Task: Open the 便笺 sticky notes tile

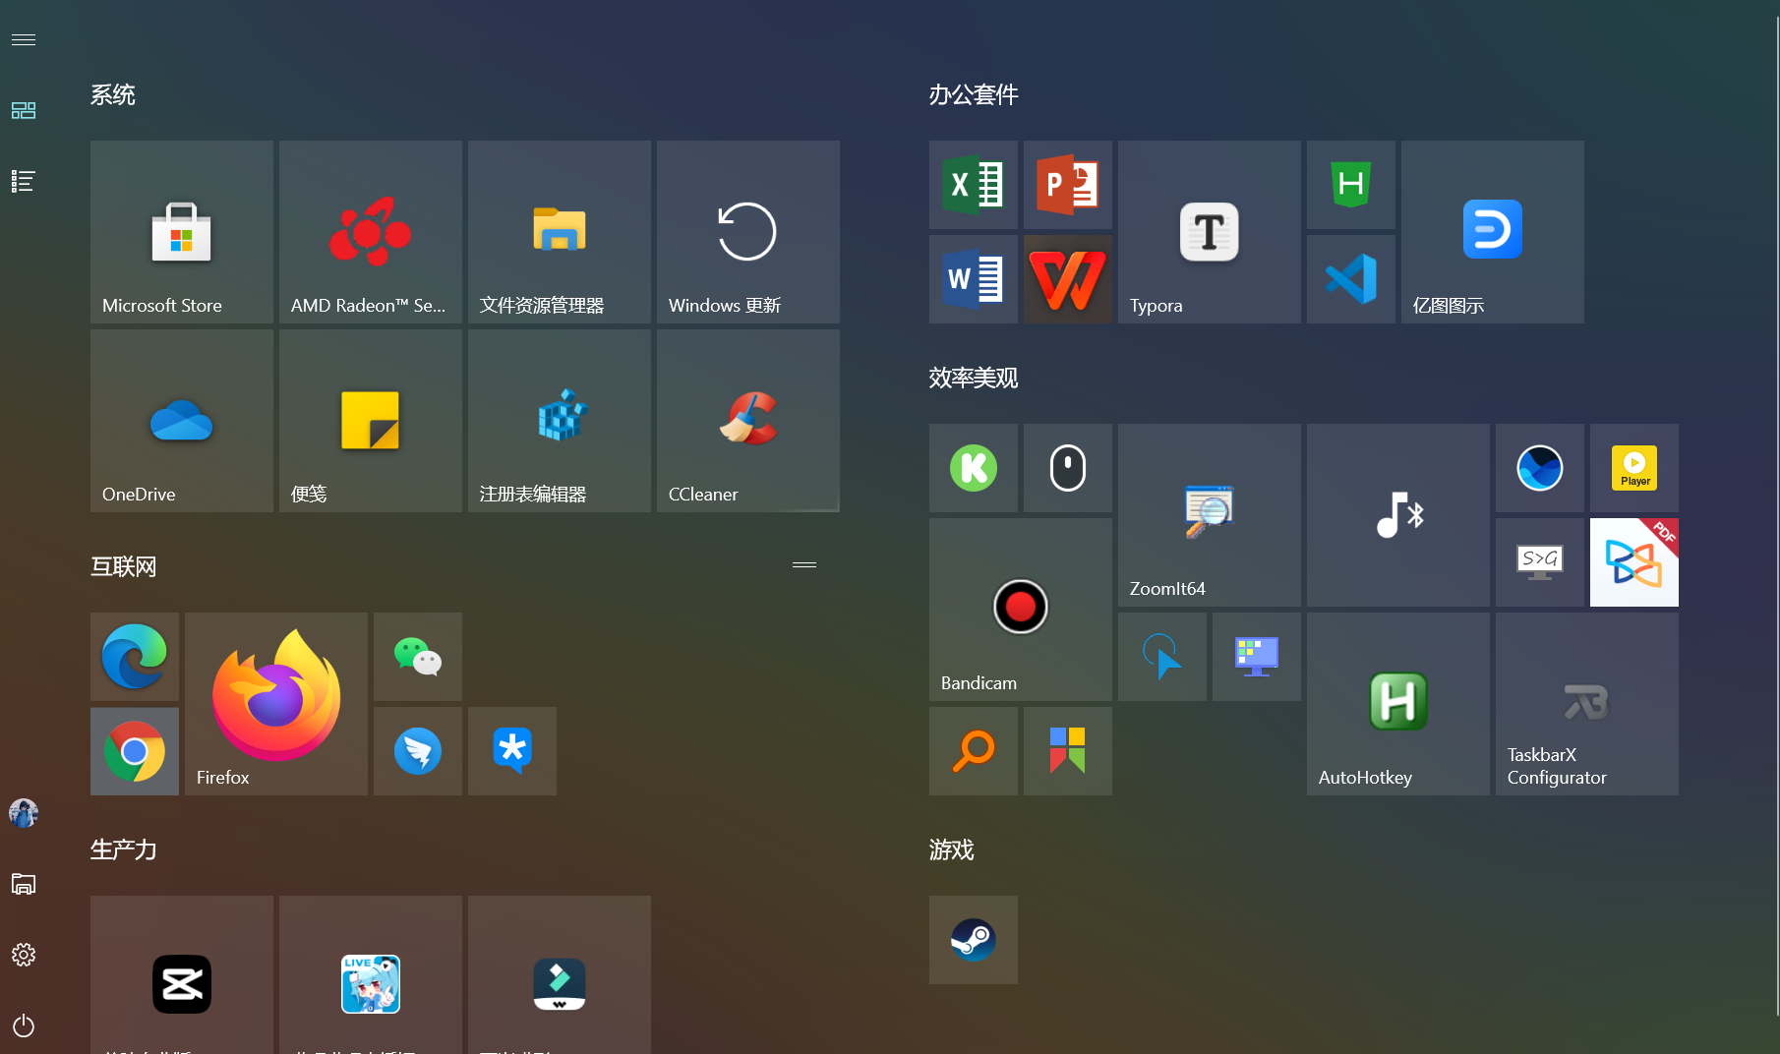Action: (x=371, y=420)
